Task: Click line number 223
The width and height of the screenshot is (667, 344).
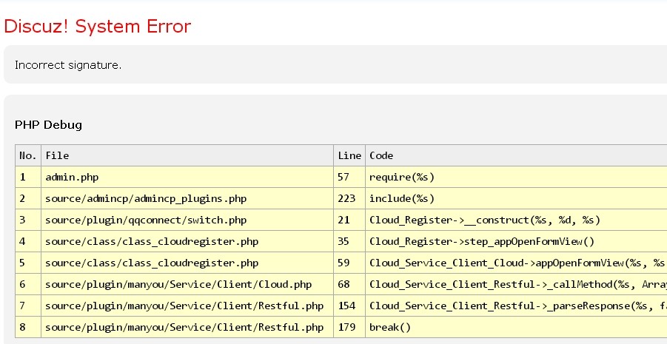Action: pos(349,198)
